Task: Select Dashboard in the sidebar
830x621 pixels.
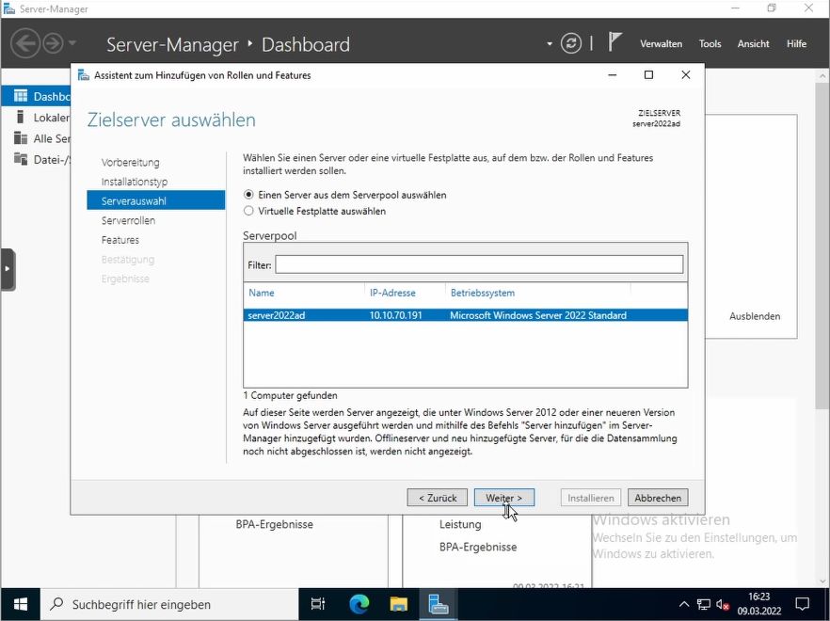Action: click(36, 96)
